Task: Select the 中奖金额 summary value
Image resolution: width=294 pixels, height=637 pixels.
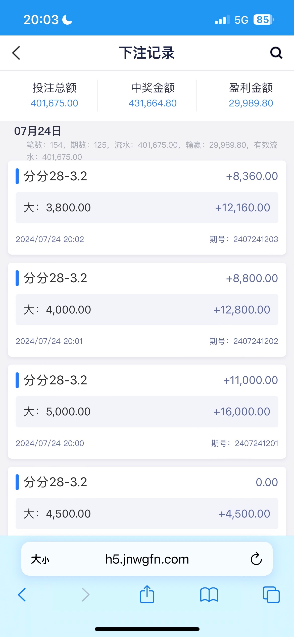Action: pos(153,103)
